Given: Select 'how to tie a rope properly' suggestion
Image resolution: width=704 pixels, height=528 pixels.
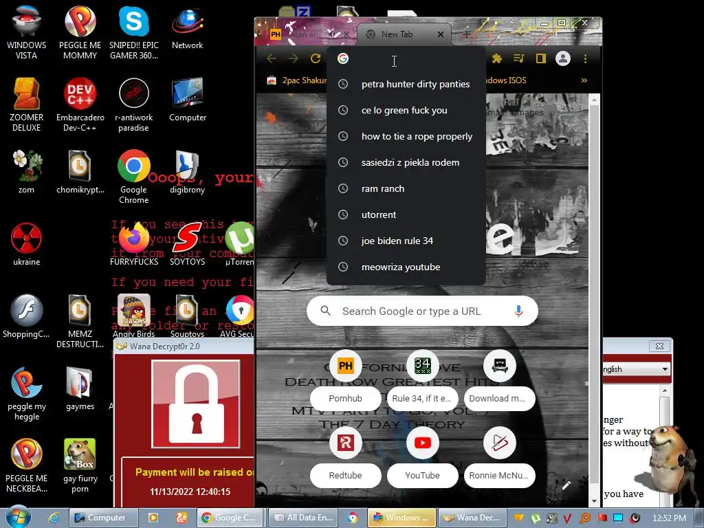Looking at the screenshot, I should click(406, 137).
